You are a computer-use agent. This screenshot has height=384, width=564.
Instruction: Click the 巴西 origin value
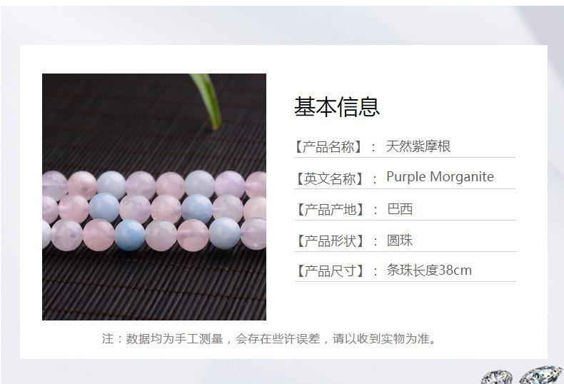tap(400, 209)
